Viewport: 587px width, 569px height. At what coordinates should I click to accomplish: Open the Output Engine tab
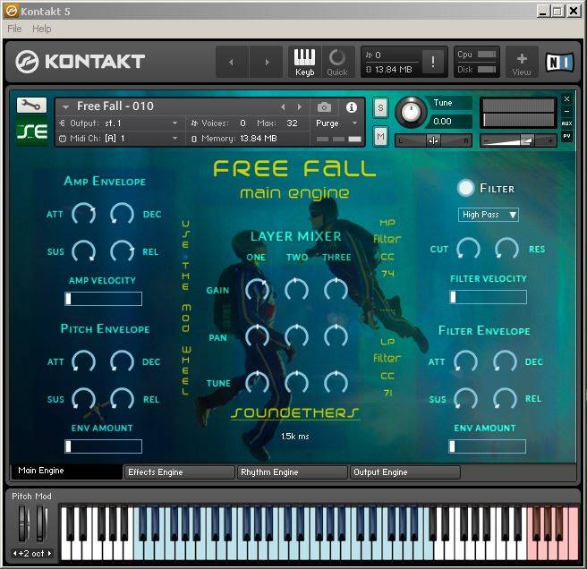click(404, 471)
